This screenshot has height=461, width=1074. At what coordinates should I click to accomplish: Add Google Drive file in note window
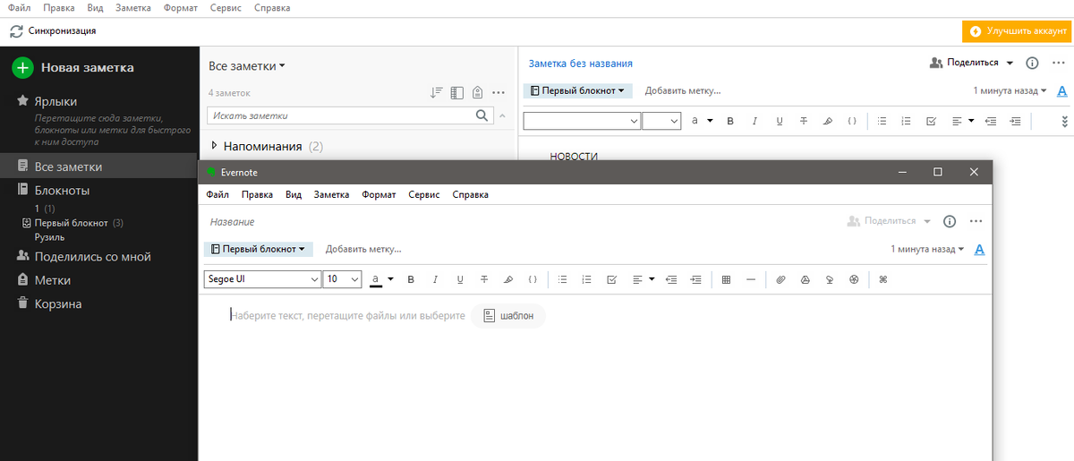(805, 279)
